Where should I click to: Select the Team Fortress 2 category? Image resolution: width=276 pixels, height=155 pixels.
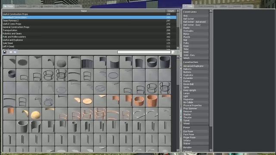[89, 21]
